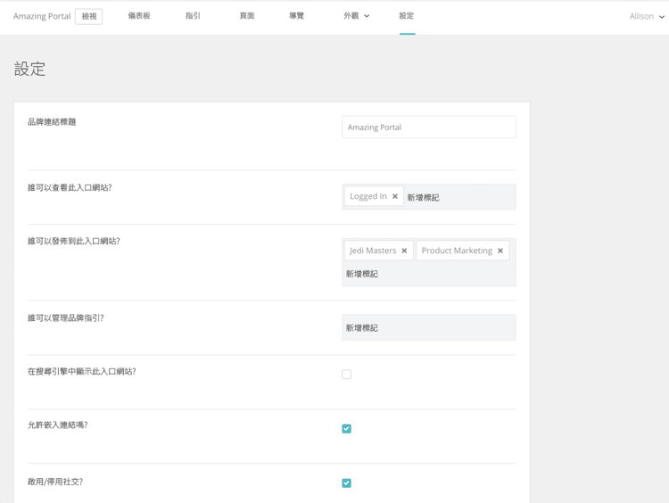The image size is (669, 503).
Task: Select the 設定 settings tab
Action: tap(407, 16)
